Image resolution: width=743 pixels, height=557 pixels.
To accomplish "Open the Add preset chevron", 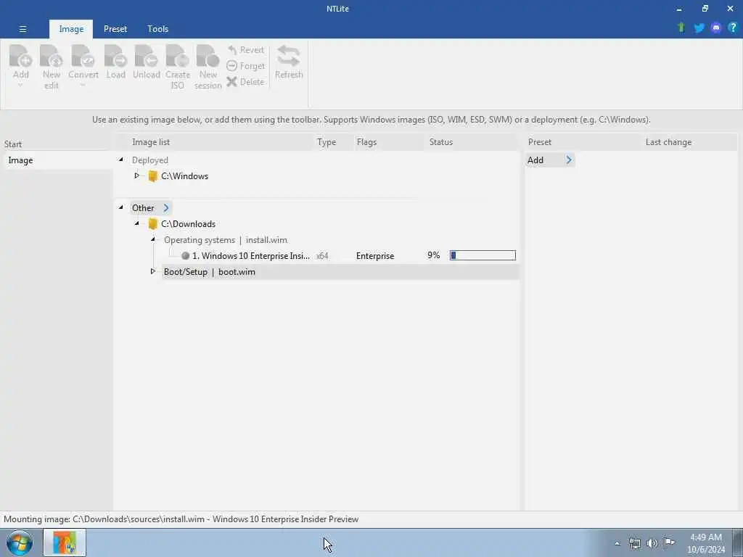I will click(x=569, y=160).
